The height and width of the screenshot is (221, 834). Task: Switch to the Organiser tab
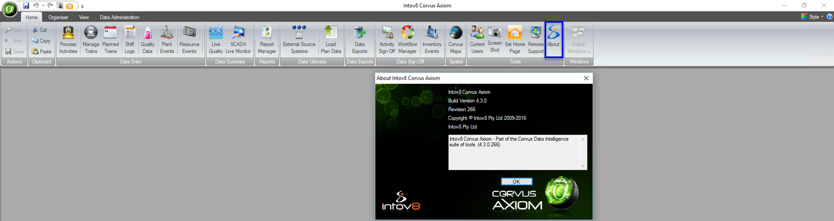58,17
